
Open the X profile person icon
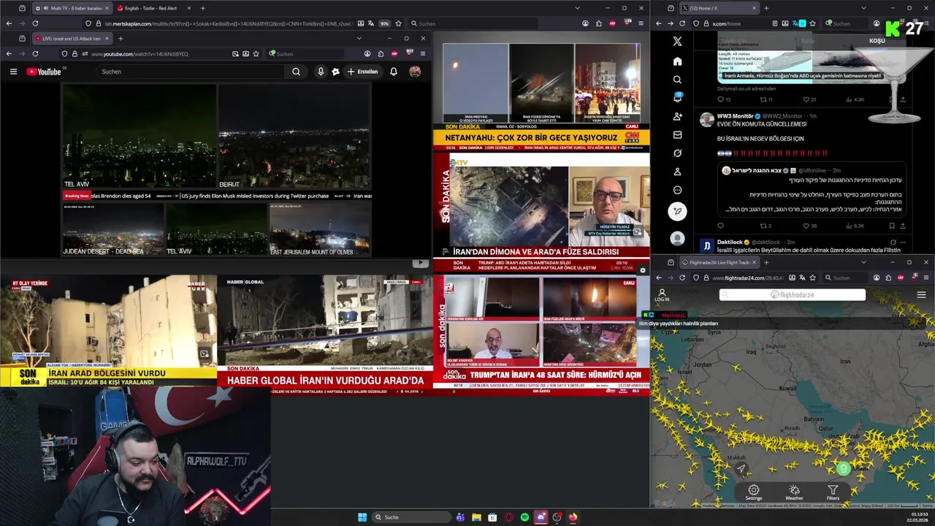677,172
